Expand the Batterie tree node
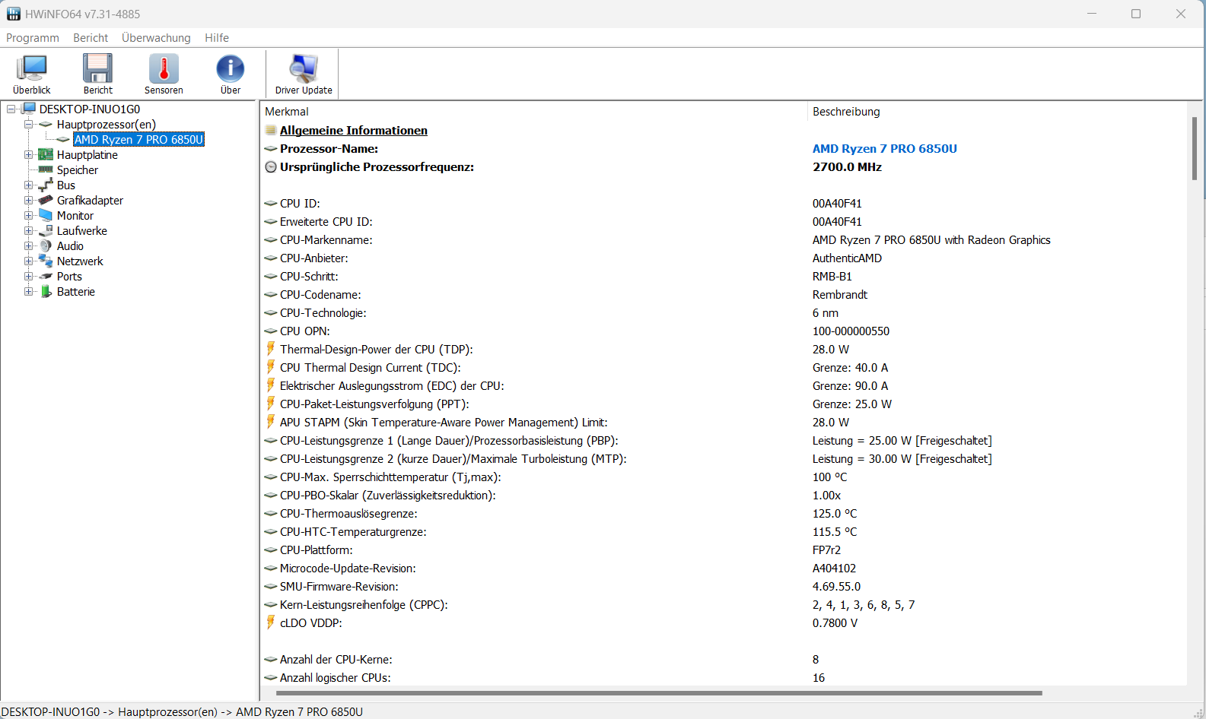The height and width of the screenshot is (719, 1206). click(28, 292)
